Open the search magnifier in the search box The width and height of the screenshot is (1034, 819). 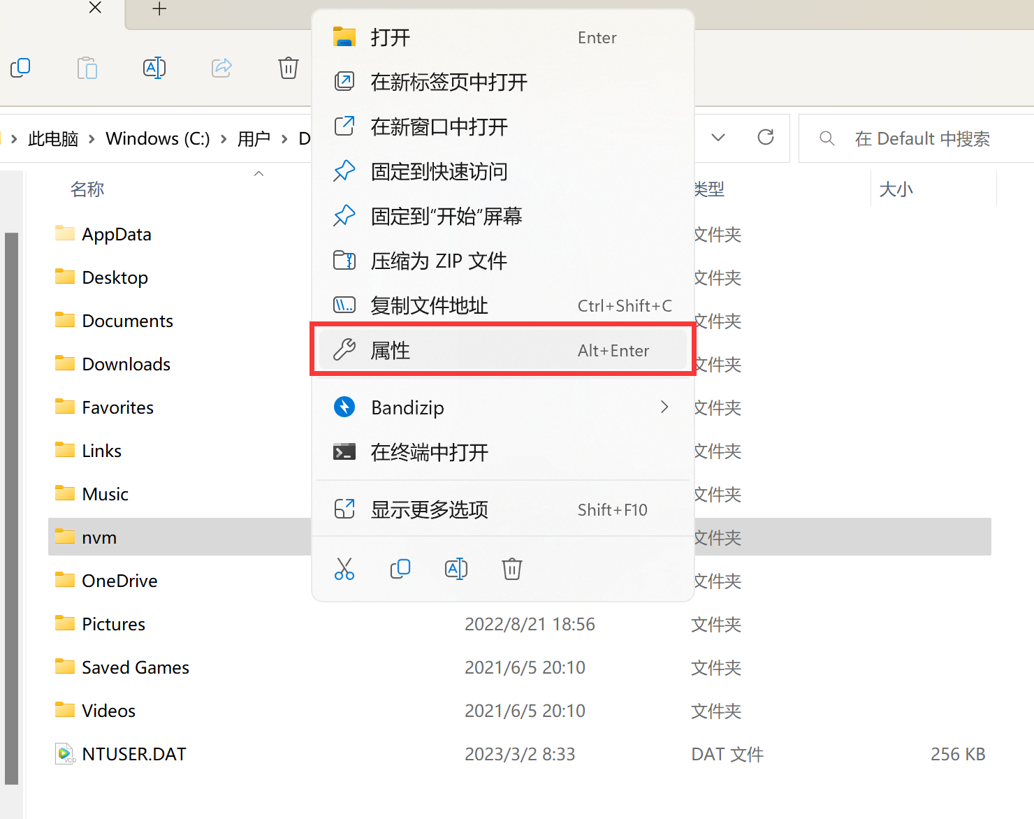click(827, 138)
